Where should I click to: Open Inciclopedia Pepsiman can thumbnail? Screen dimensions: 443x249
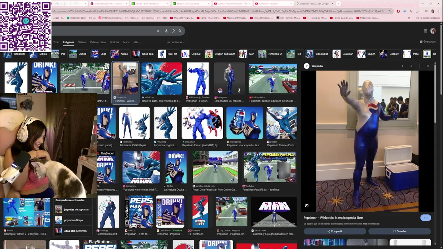[244, 123]
